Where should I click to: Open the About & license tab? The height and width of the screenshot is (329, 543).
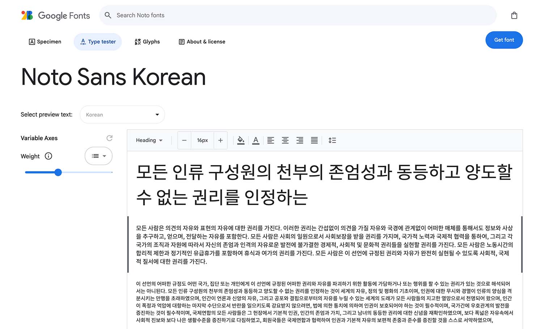point(202,42)
